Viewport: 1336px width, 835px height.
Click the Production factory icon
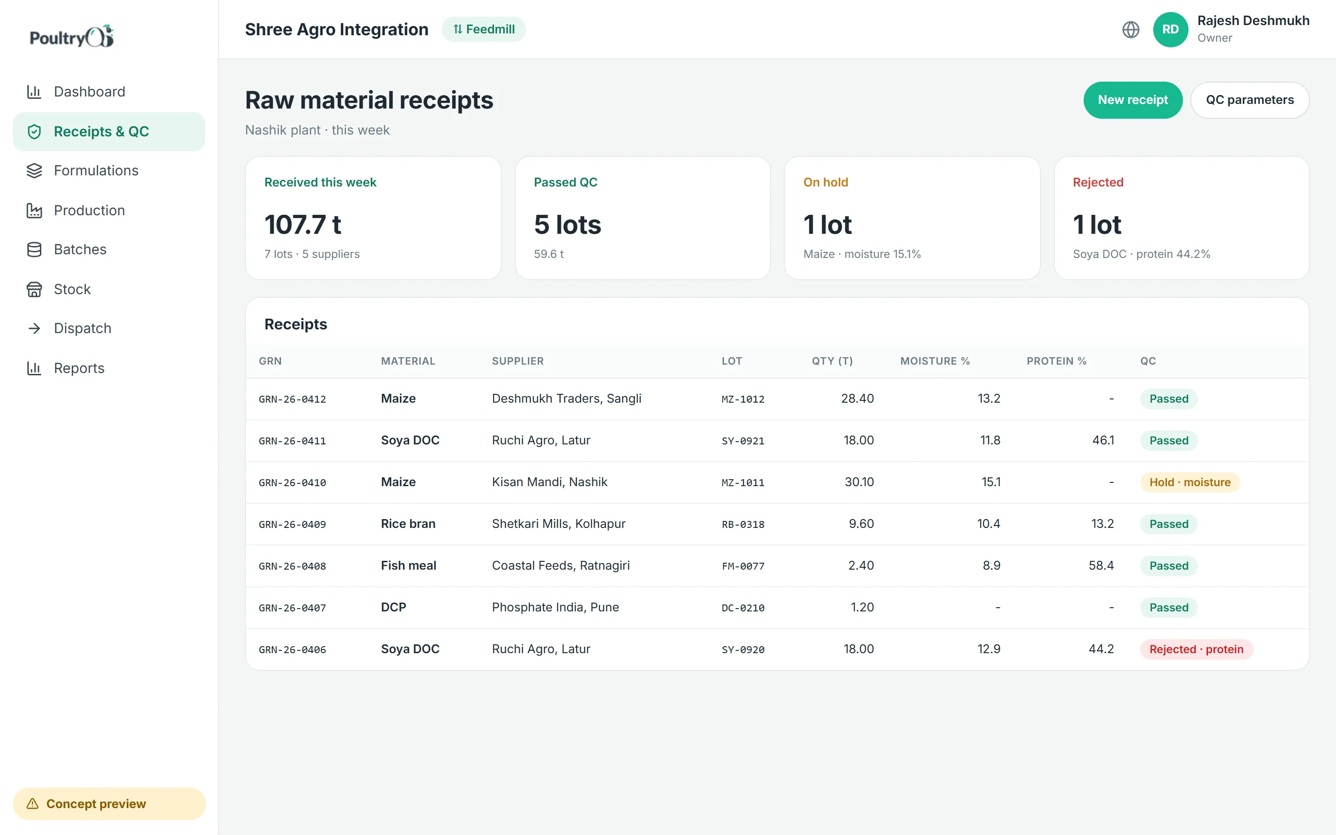(x=34, y=211)
